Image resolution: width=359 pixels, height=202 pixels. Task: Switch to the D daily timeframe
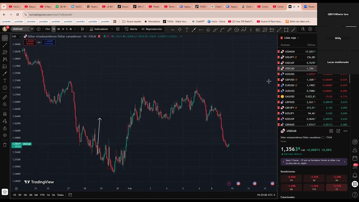(63, 29)
